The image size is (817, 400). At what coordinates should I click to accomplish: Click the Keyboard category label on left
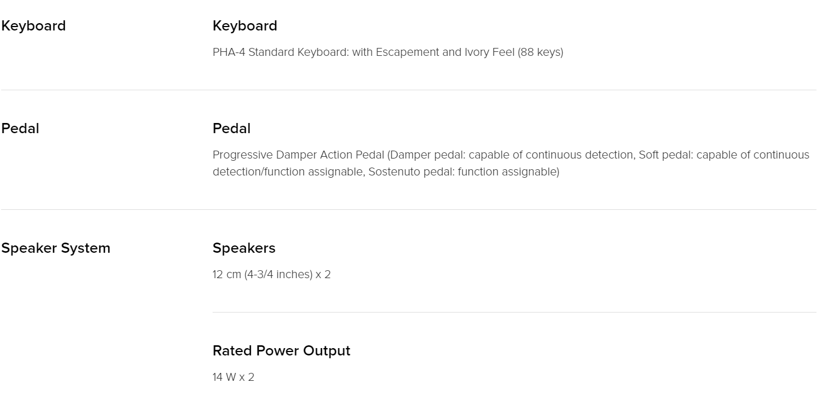click(33, 26)
